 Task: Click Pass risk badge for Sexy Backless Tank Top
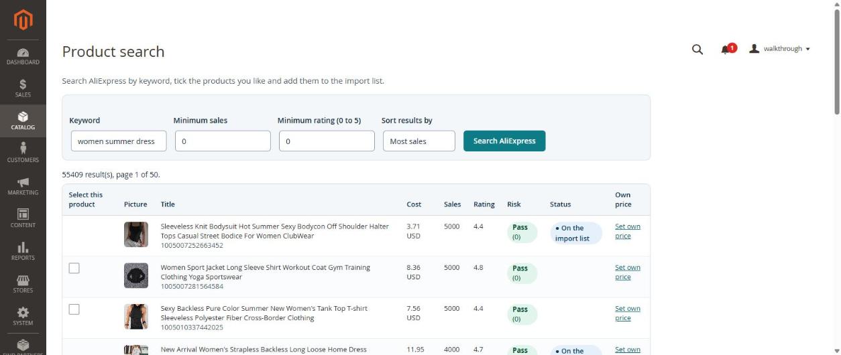coord(522,313)
